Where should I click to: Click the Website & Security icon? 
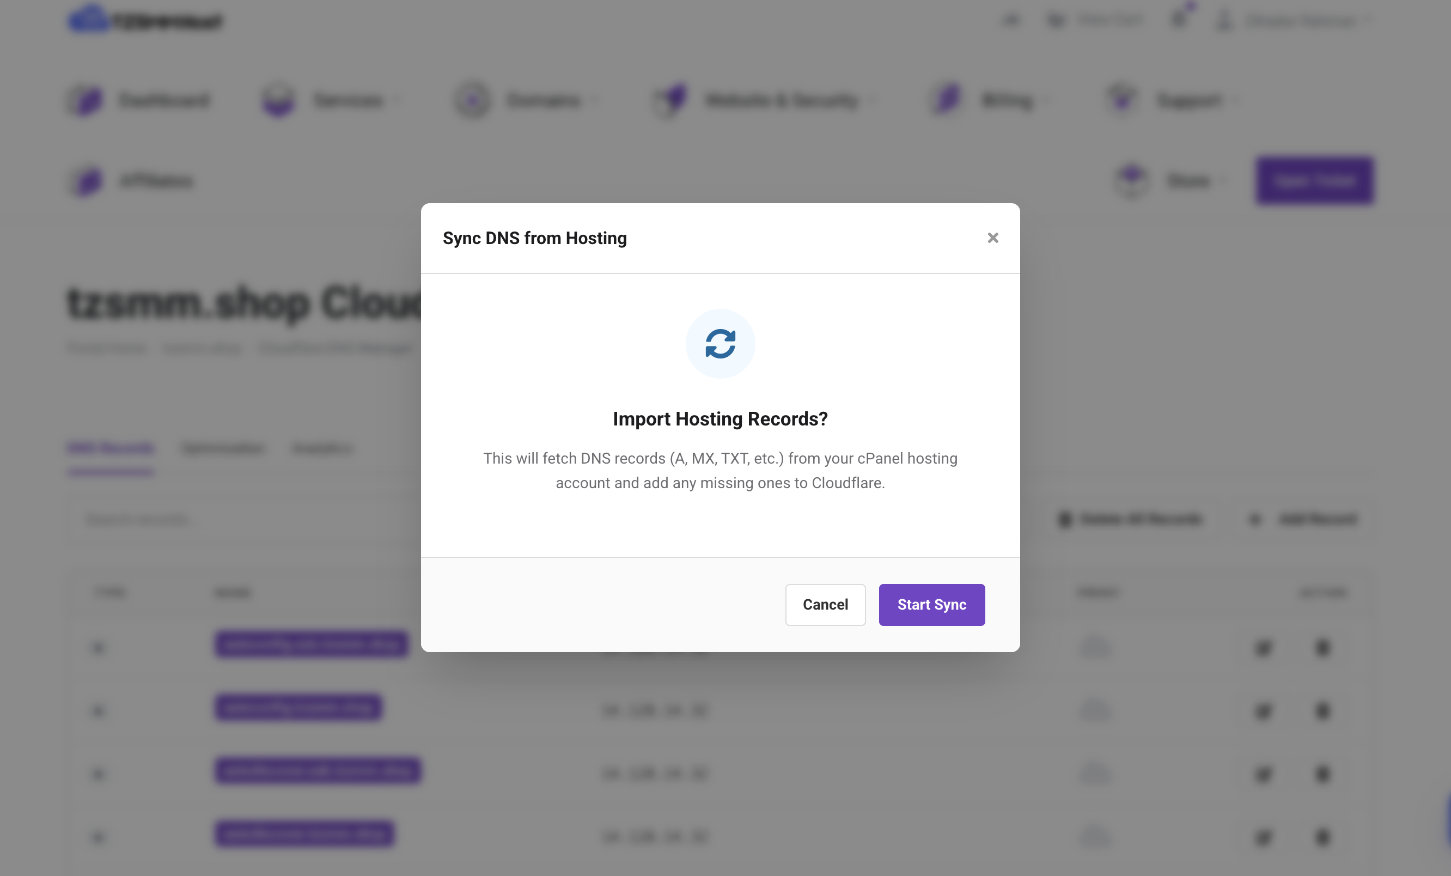point(672,100)
